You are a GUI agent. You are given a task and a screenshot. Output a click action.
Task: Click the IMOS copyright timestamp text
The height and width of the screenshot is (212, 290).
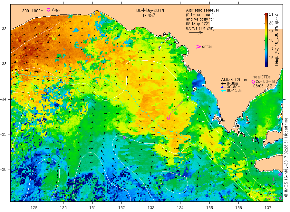click(286, 157)
